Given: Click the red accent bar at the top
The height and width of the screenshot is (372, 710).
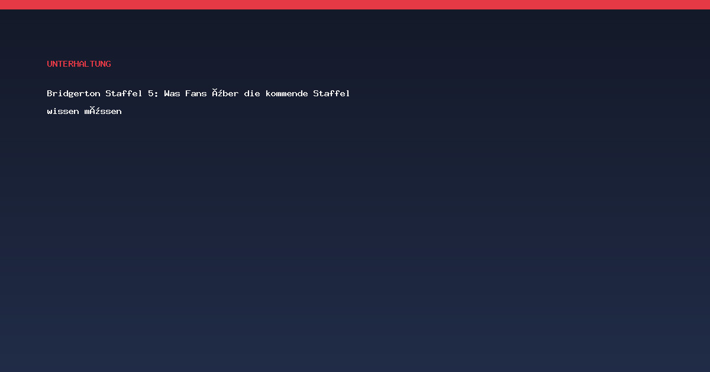Looking at the screenshot, I should tap(355, 5).
